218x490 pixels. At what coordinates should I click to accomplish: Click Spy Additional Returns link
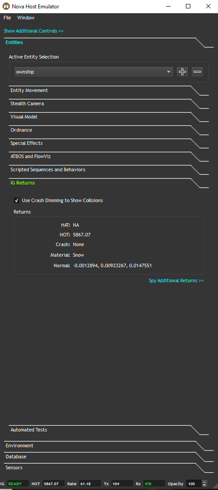click(x=176, y=280)
